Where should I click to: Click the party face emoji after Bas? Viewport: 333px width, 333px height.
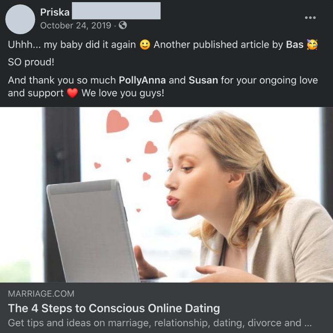312,44
